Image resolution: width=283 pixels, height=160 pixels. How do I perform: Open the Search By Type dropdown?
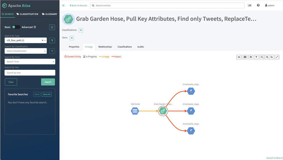tap(26, 40)
